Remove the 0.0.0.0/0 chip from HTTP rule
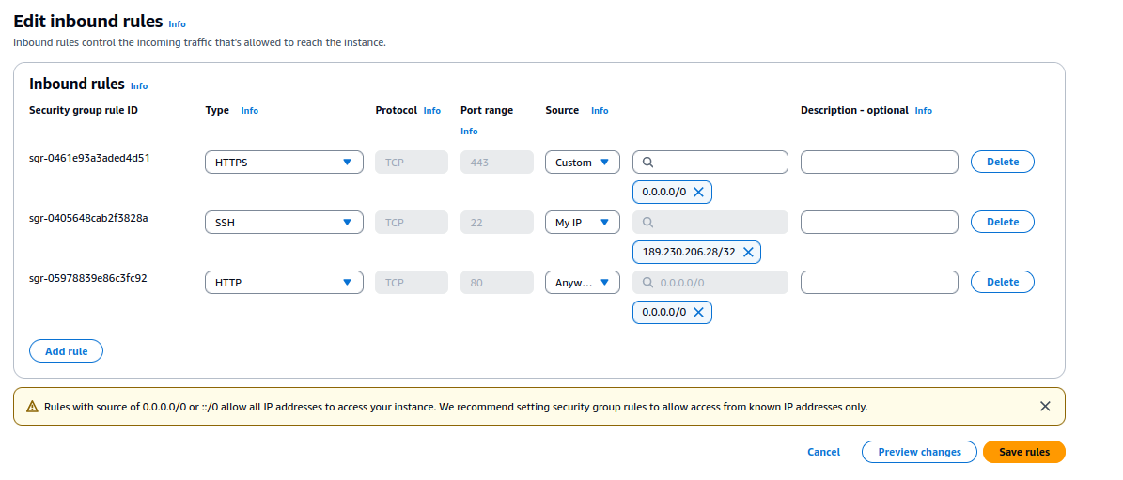This screenshot has width=1123, height=480. (698, 313)
